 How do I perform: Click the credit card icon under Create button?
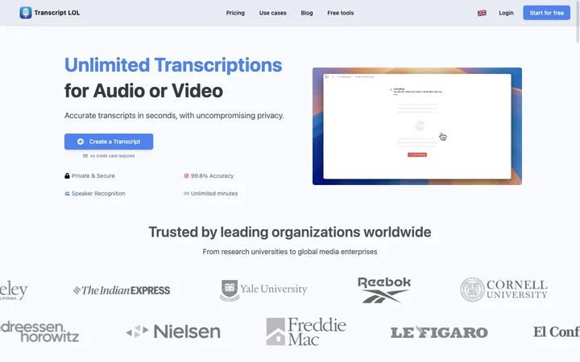tap(85, 156)
